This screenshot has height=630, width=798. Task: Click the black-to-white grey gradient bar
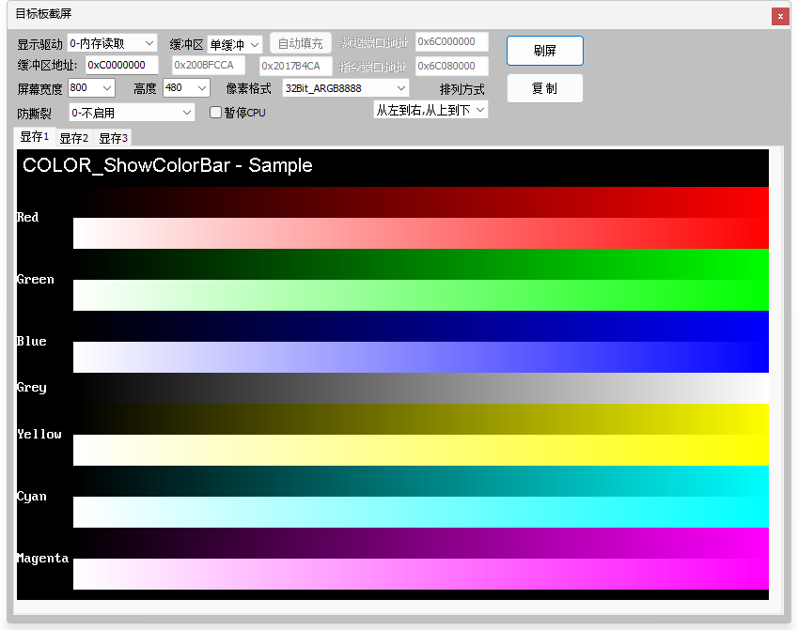pos(421,388)
